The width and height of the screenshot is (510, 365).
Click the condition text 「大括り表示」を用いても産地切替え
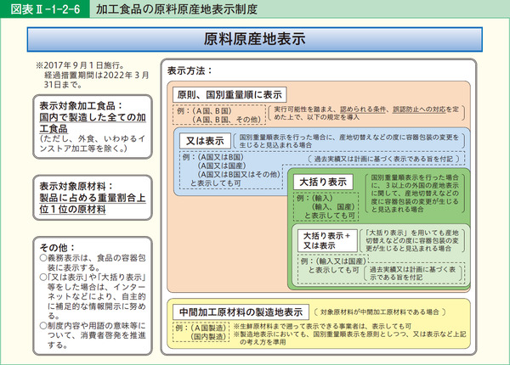click(412, 240)
